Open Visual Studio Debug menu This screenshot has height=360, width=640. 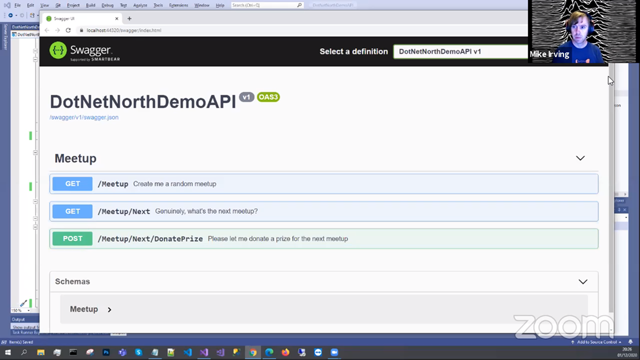(107, 5)
